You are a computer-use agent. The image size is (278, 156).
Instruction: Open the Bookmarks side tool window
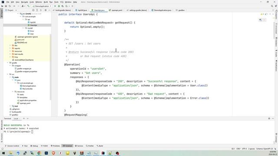[2, 124]
